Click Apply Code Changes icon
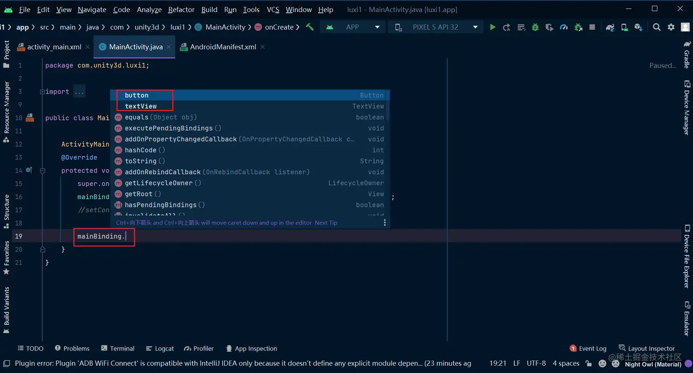693x373 pixels. tap(521, 27)
